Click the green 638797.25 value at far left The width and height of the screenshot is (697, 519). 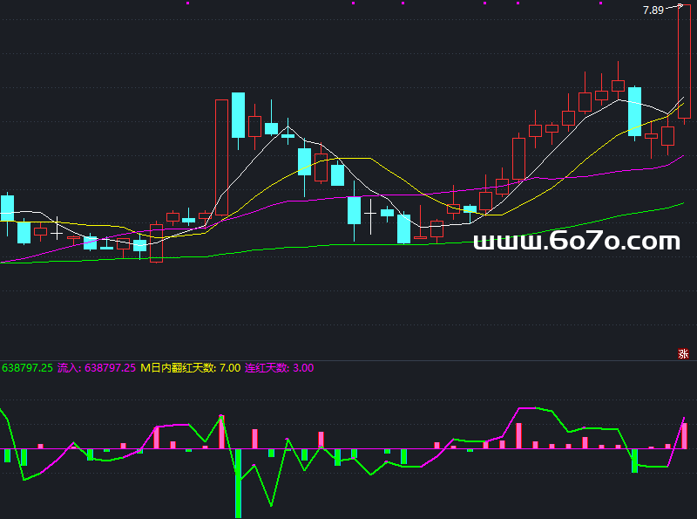[x=27, y=368]
